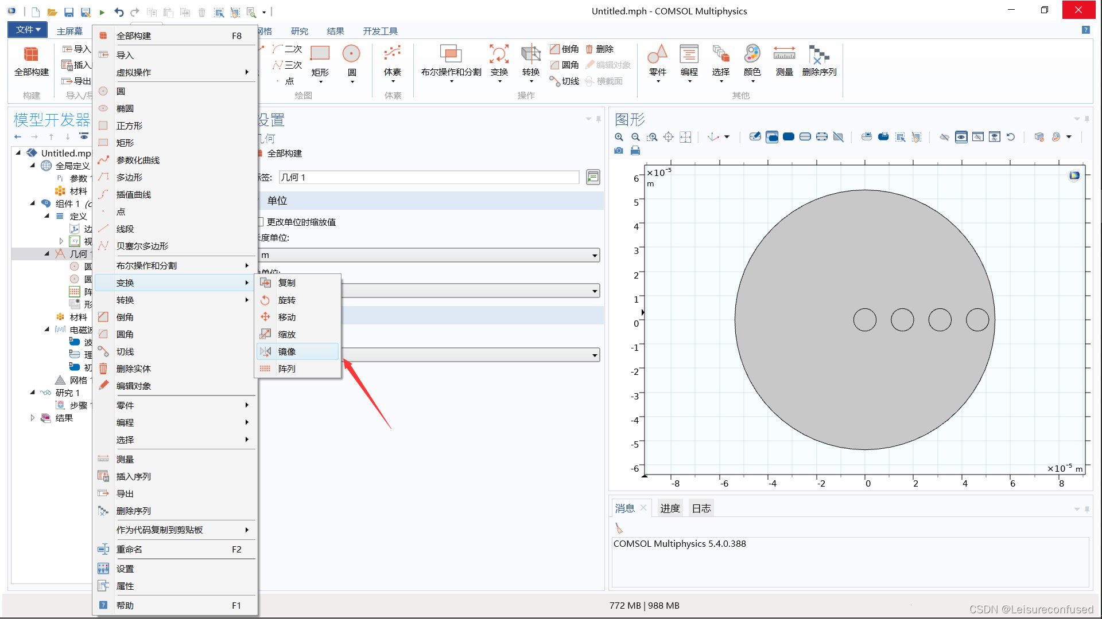Image resolution: width=1102 pixels, height=619 pixels.
Task: Click the large 全部构建 ribbon button
Action: click(x=32, y=61)
